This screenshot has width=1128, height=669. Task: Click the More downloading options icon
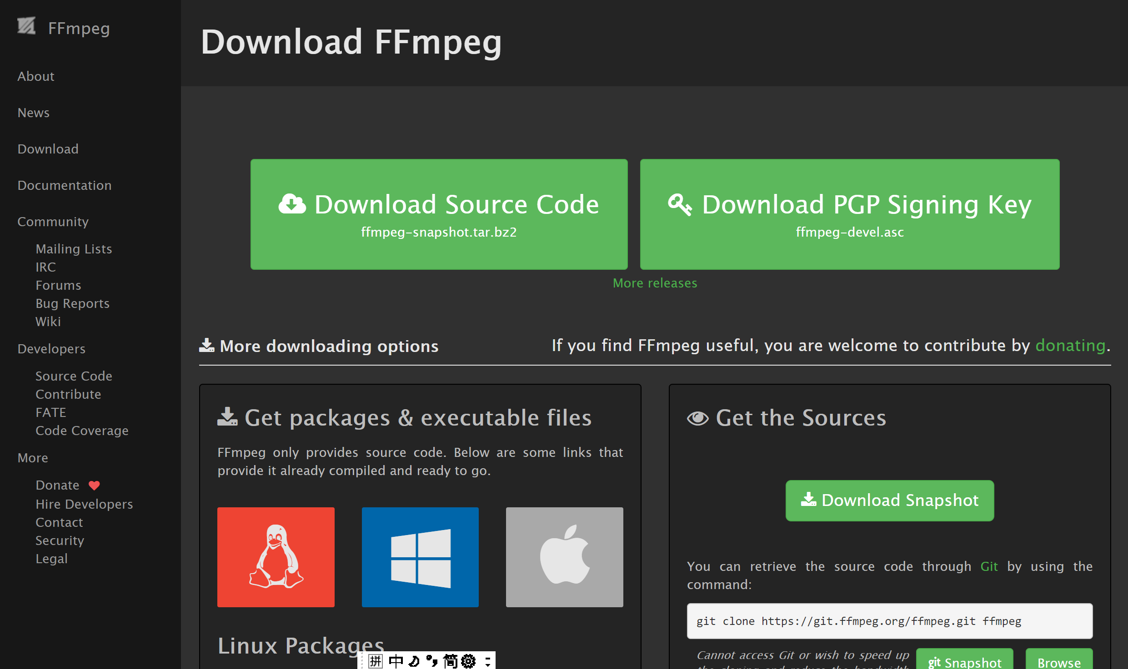207,346
